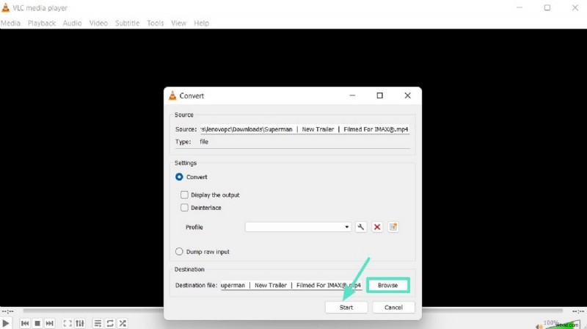The height and width of the screenshot is (329, 587).
Task: Delete selected profile with red X icon
Action: click(x=377, y=227)
